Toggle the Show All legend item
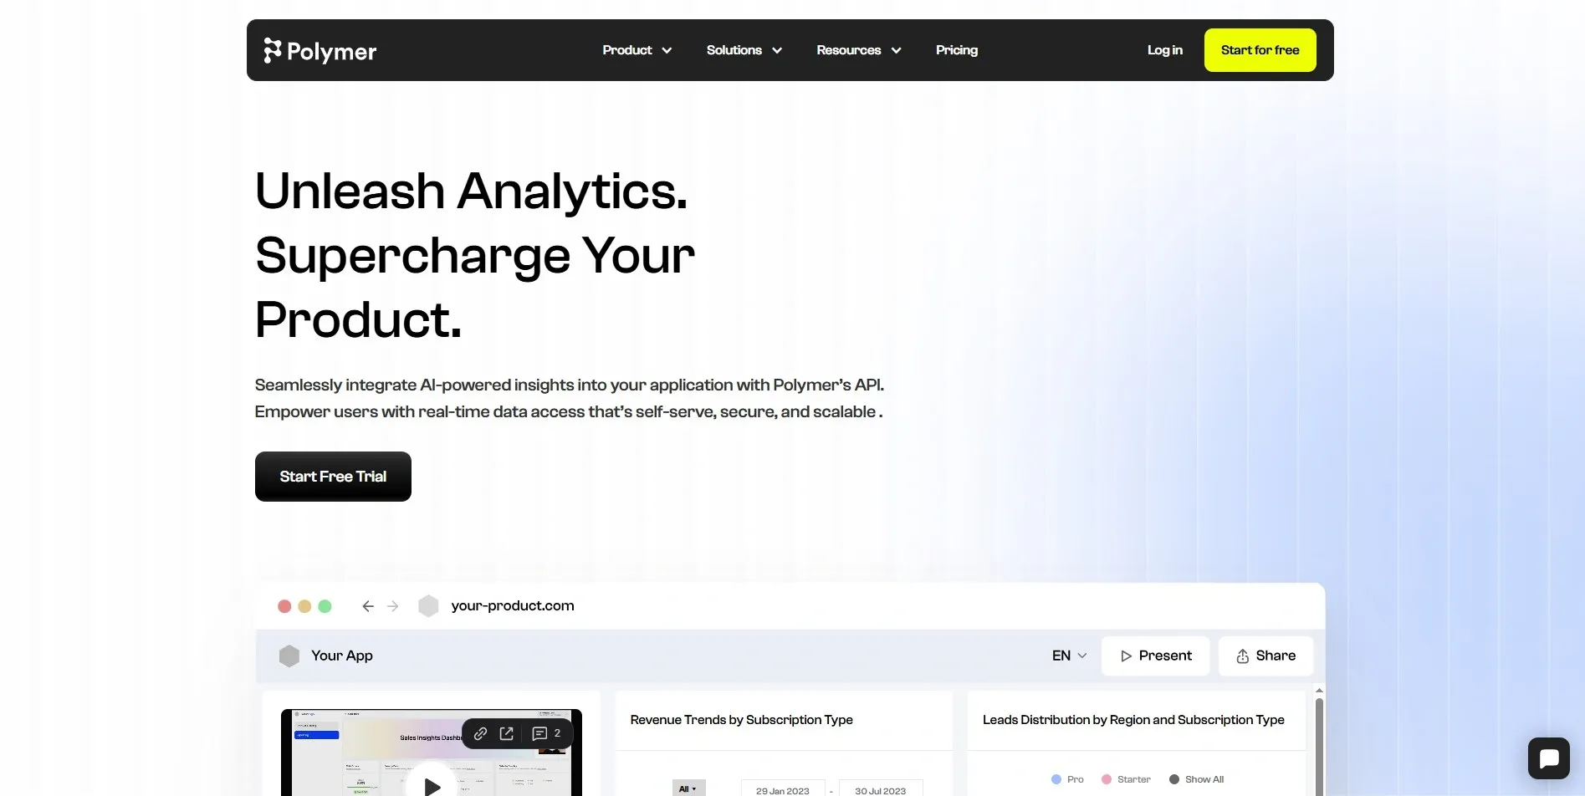 (1196, 779)
